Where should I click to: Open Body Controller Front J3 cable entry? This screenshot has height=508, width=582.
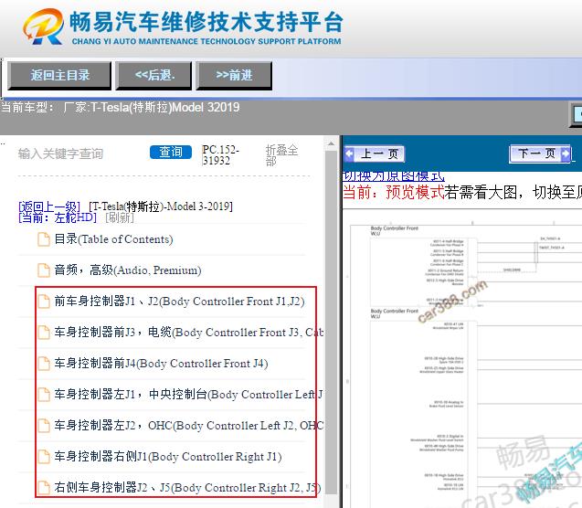189,332
